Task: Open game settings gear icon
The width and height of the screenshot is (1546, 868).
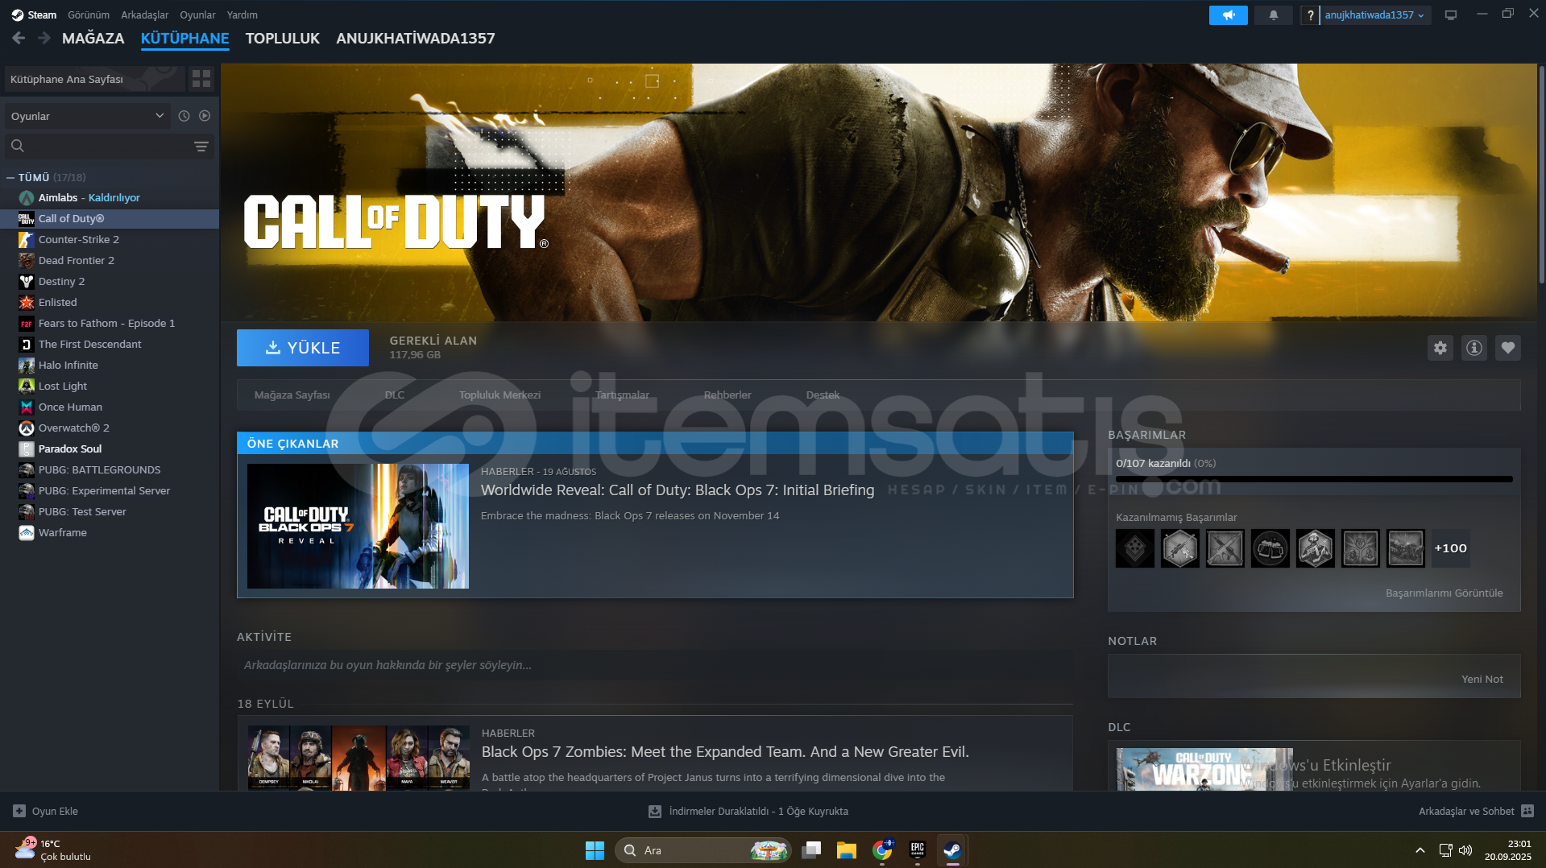Action: click(x=1440, y=348)
